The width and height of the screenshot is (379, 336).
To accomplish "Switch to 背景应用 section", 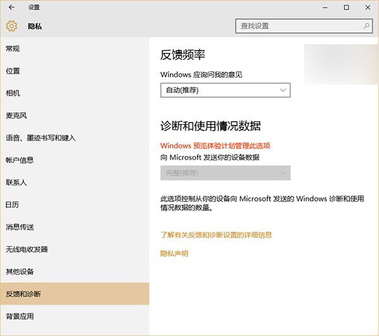I will coord(20,316).
